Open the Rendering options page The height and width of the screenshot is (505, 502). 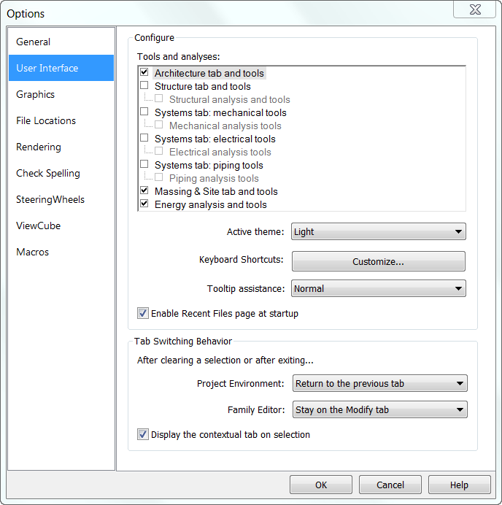click(61, 147)
